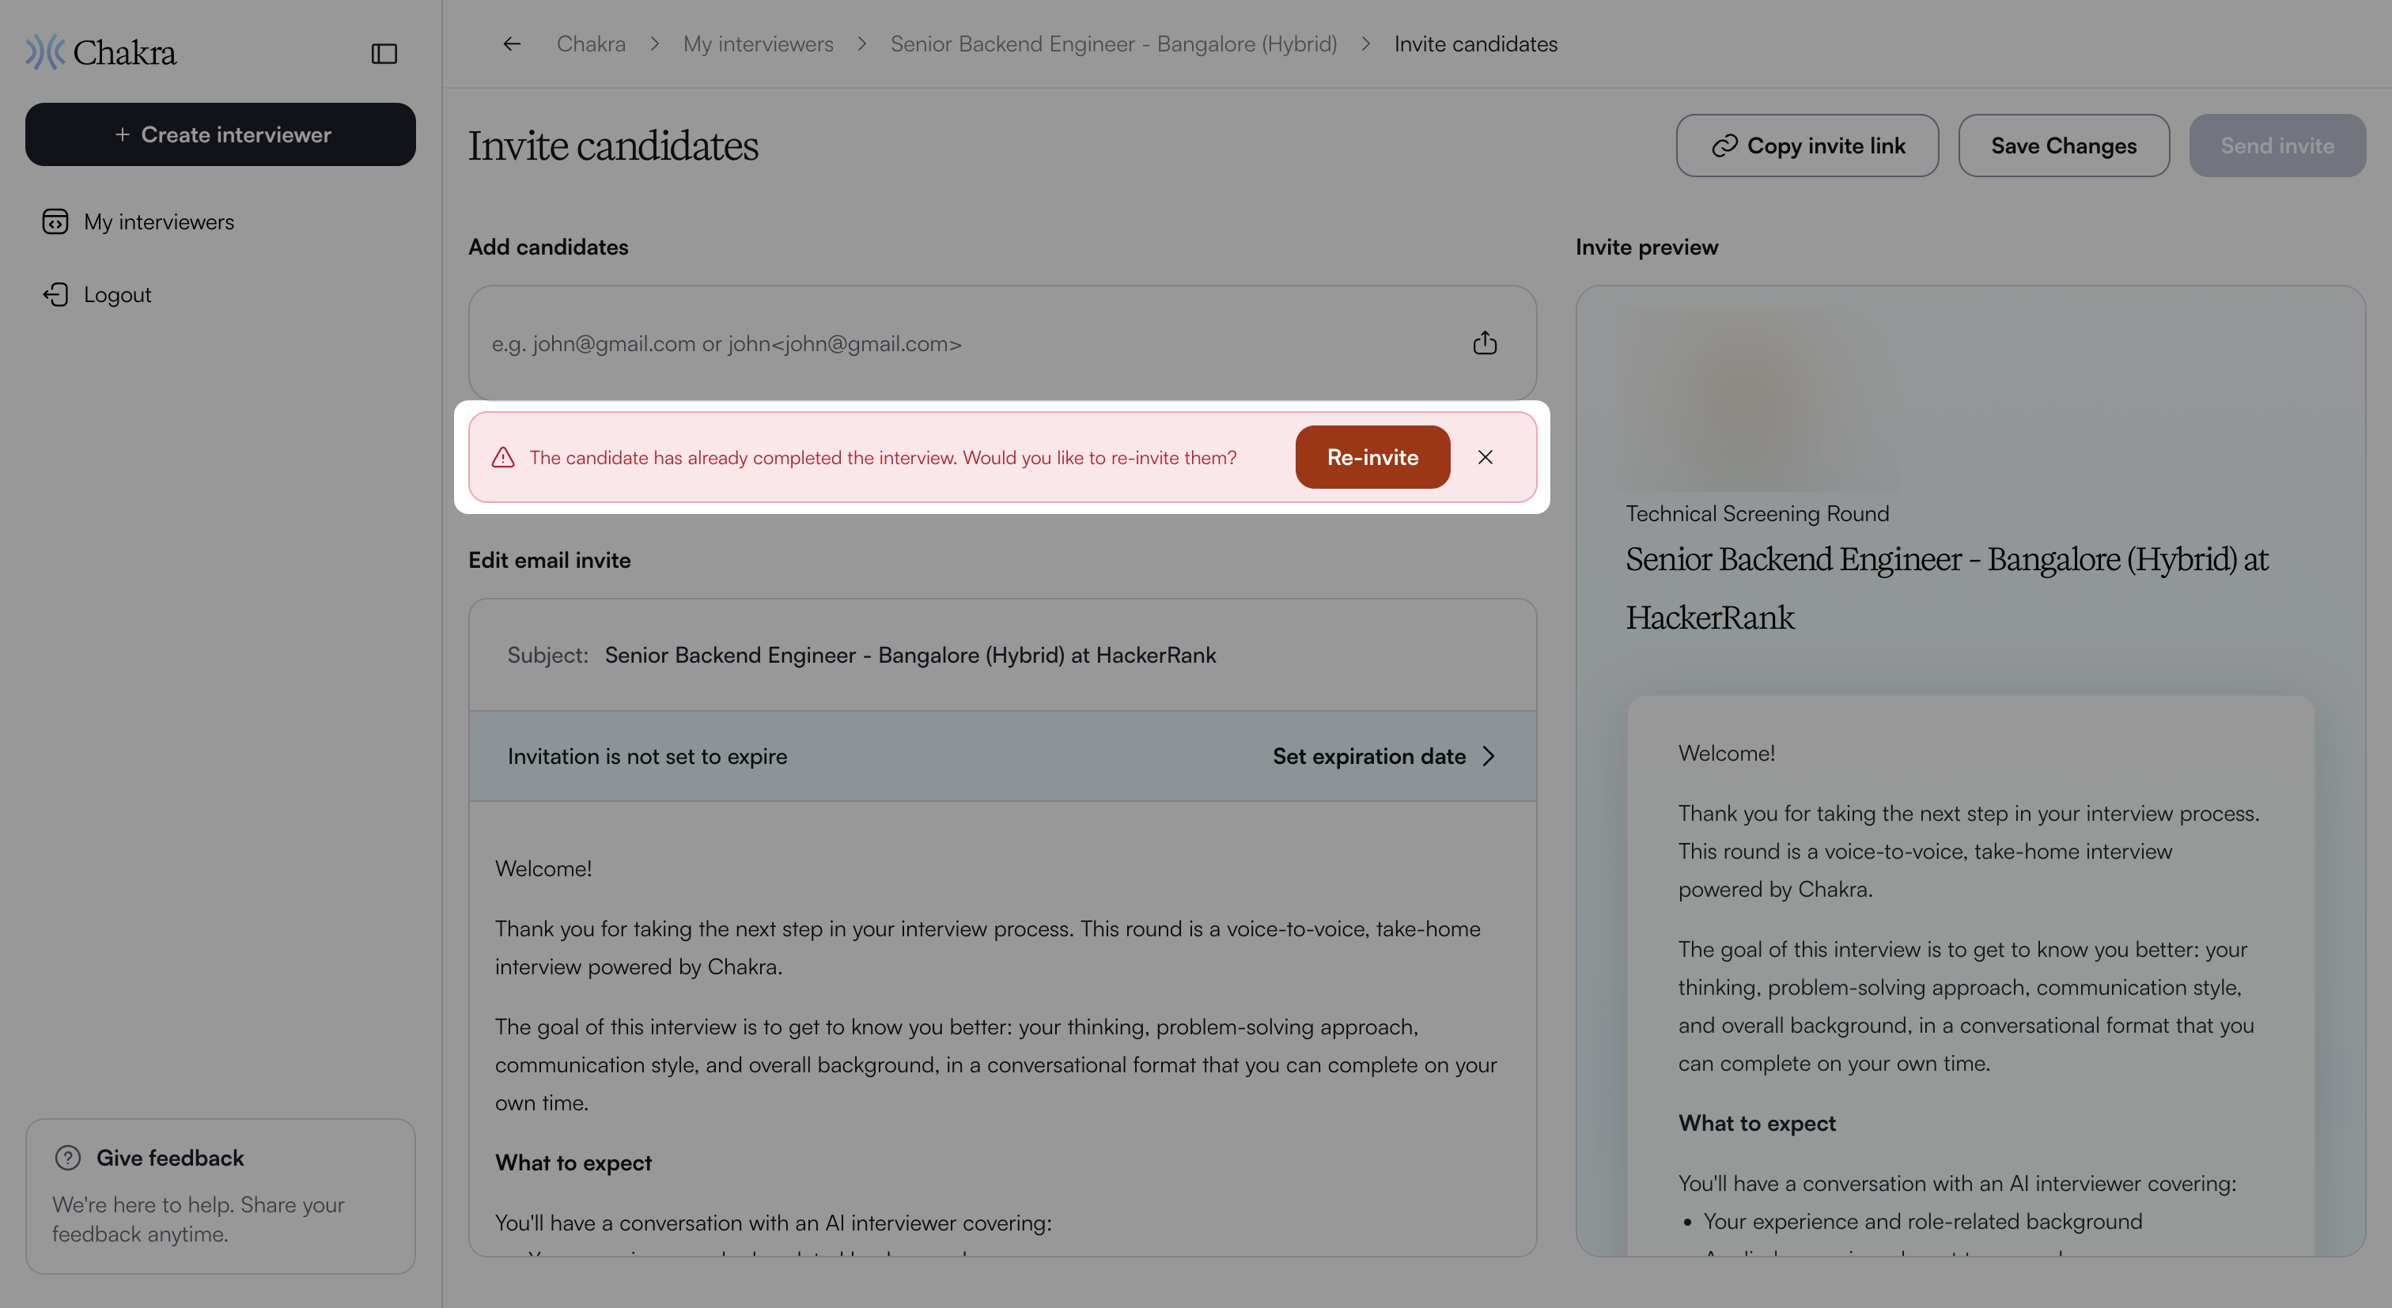Create a new interviewer
2392x1308 pixels.
pos(220,134)
